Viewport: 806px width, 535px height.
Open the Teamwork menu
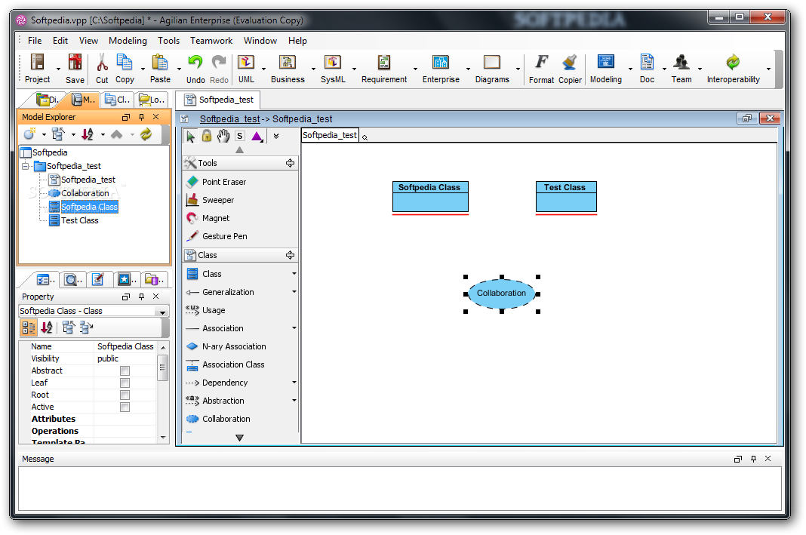(x=211, y=41)
